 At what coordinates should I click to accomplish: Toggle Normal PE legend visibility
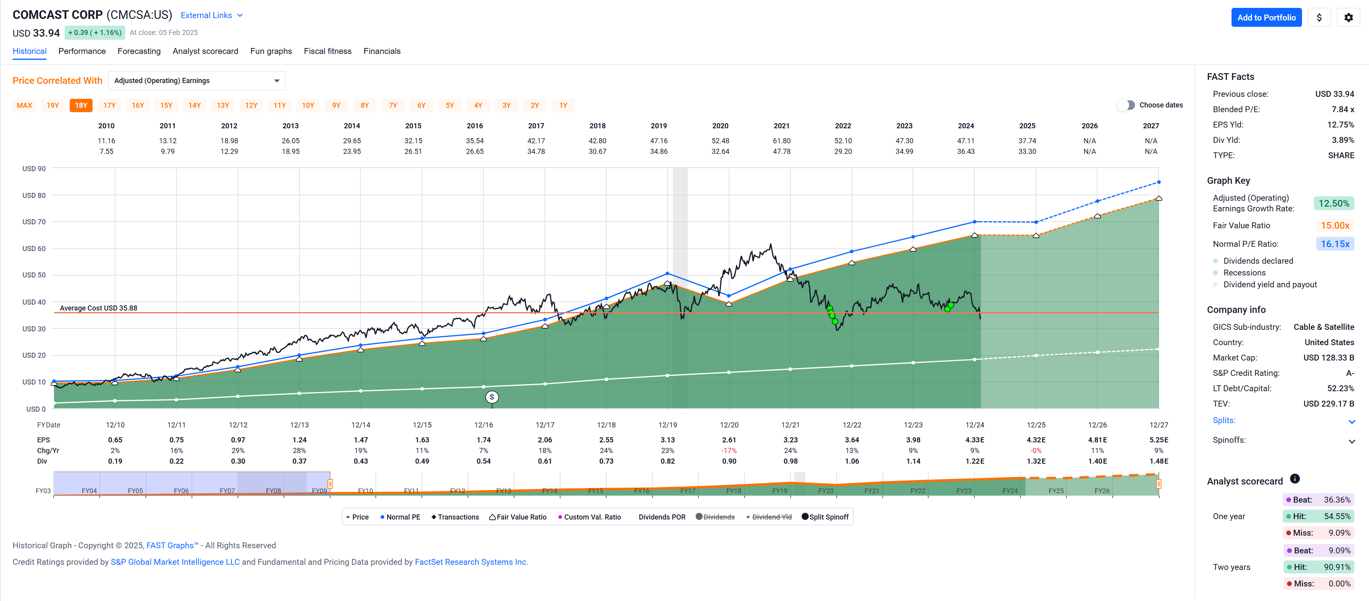pyautogui.click(x=400, y=517)
